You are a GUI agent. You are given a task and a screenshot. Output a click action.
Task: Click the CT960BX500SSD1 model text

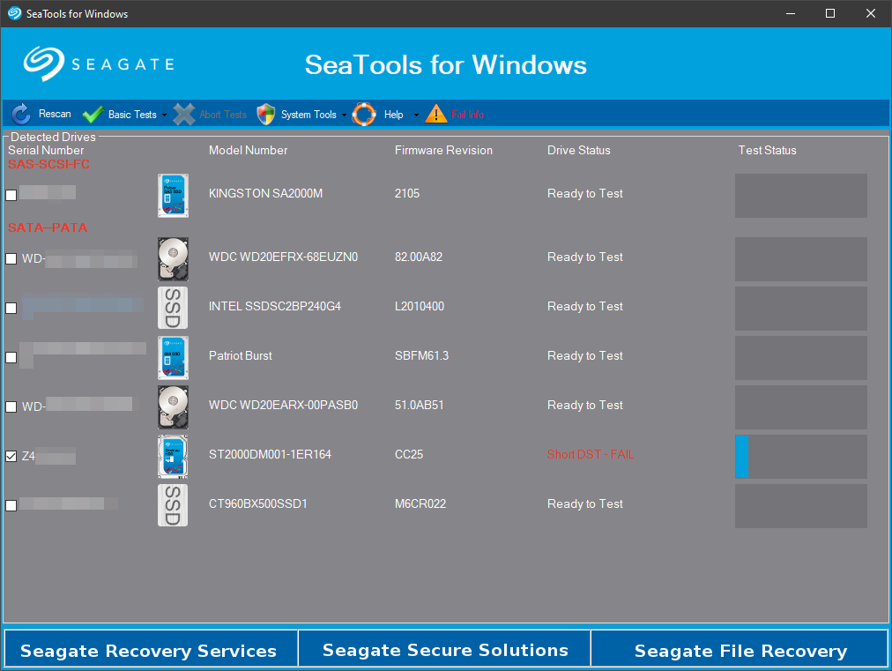257,503
